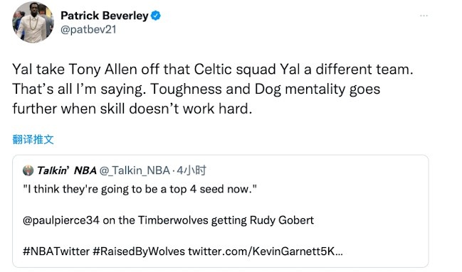Click 翻译推文 to translate the tweet
This screenshot has height=272, width=462.
(33, 139)
